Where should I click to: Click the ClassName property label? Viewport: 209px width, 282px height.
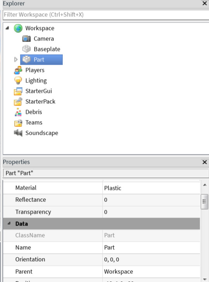30,235
